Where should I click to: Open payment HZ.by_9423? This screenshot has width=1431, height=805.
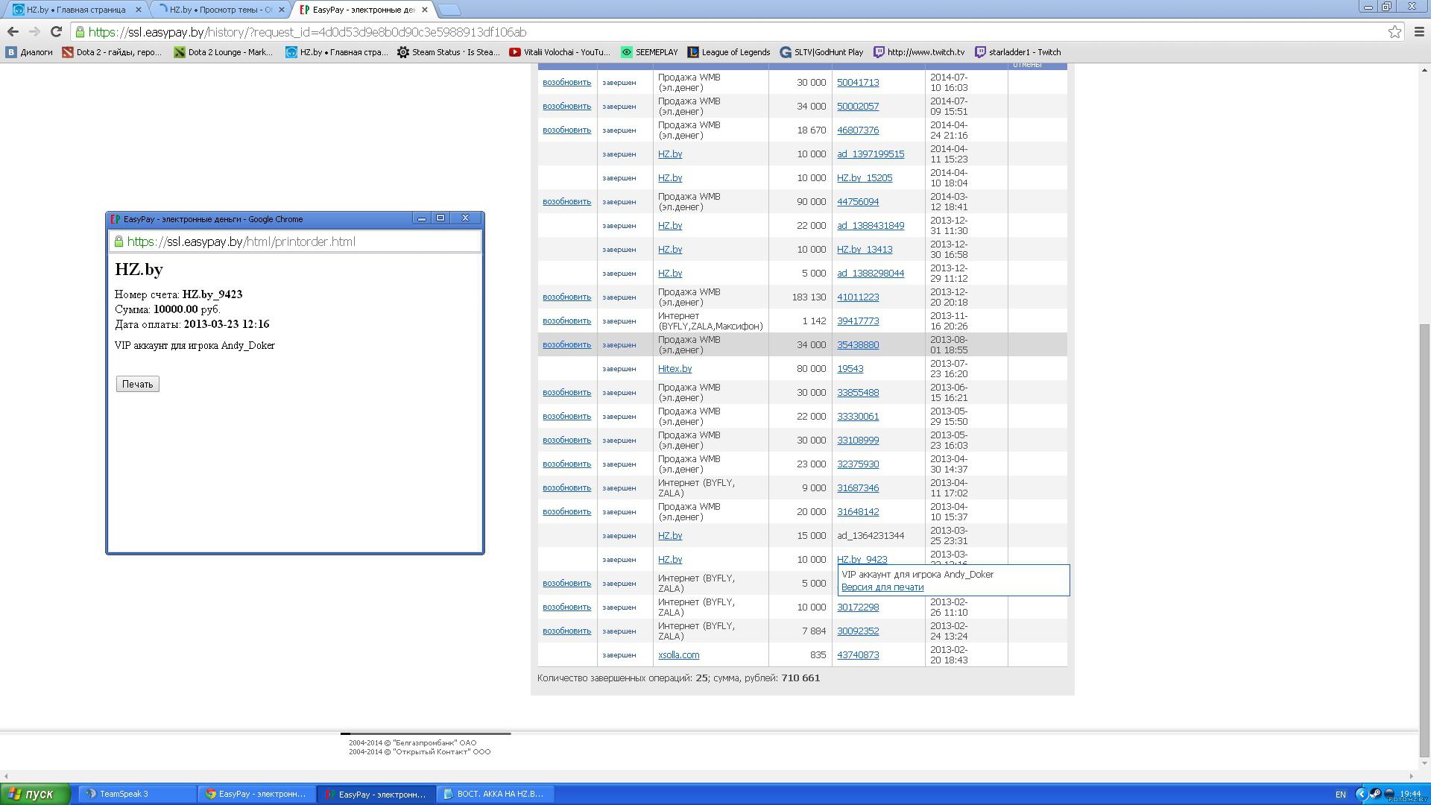862,559
